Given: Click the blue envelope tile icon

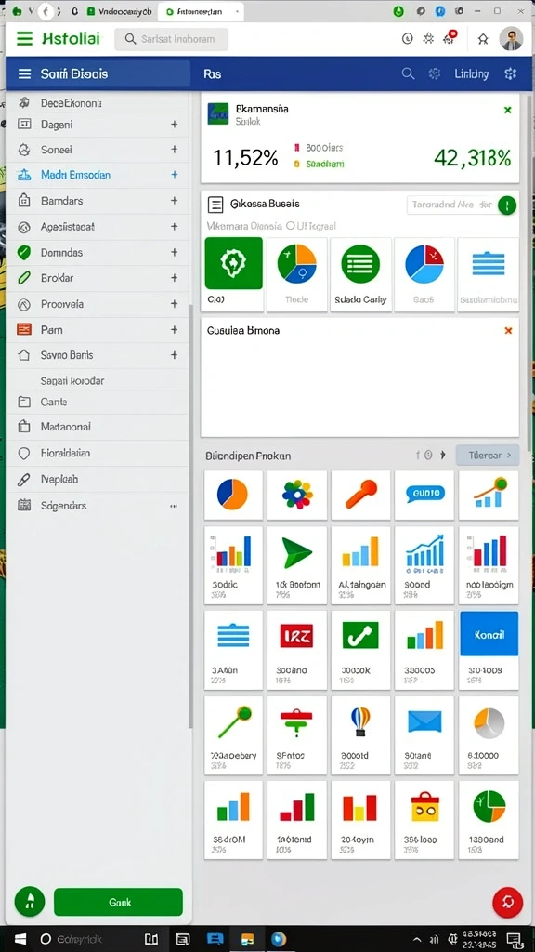Looking at the screenshot, I should [x=424, y=721].
